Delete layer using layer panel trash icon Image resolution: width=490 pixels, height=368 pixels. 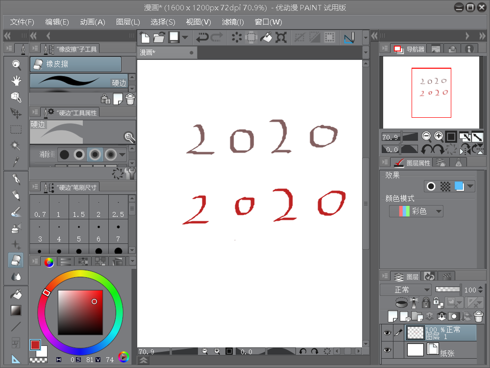pyautogui.click(x=478, y=316)
